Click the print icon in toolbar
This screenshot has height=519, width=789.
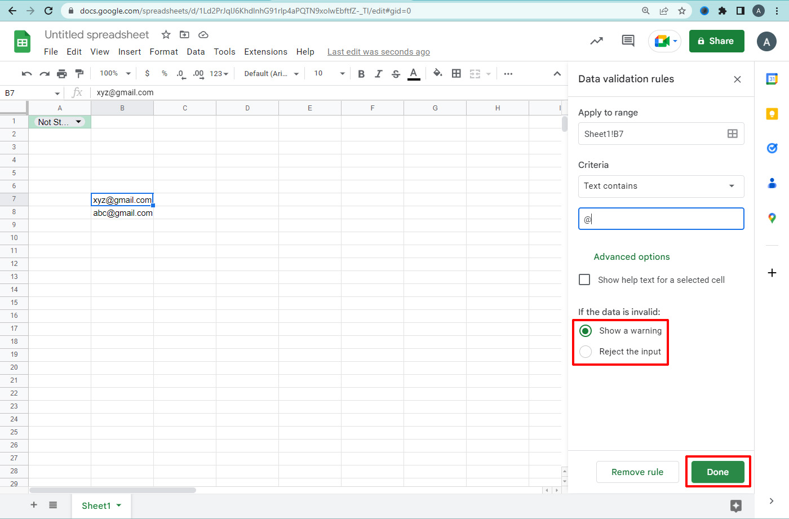[x=62, y=74]
